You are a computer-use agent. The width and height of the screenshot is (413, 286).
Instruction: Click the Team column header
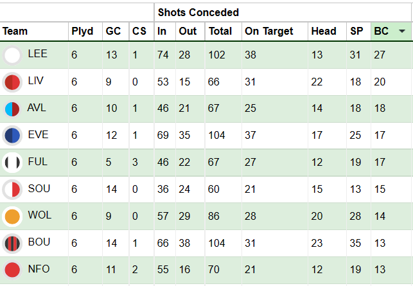15,31
